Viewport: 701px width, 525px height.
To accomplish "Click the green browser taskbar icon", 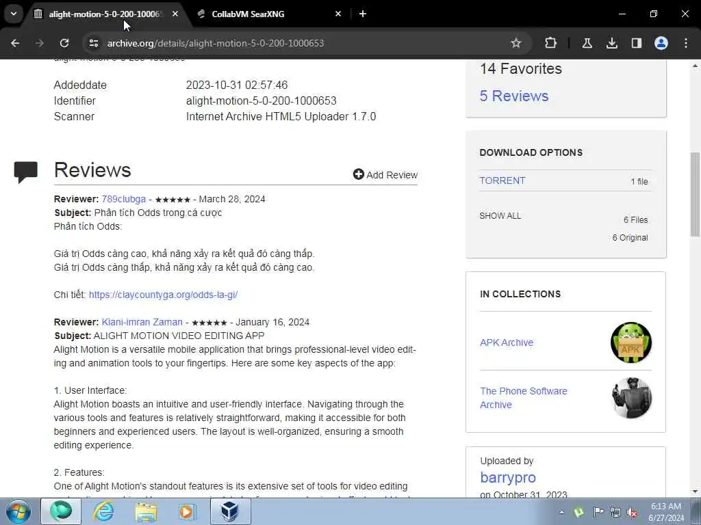I will 61,511.
